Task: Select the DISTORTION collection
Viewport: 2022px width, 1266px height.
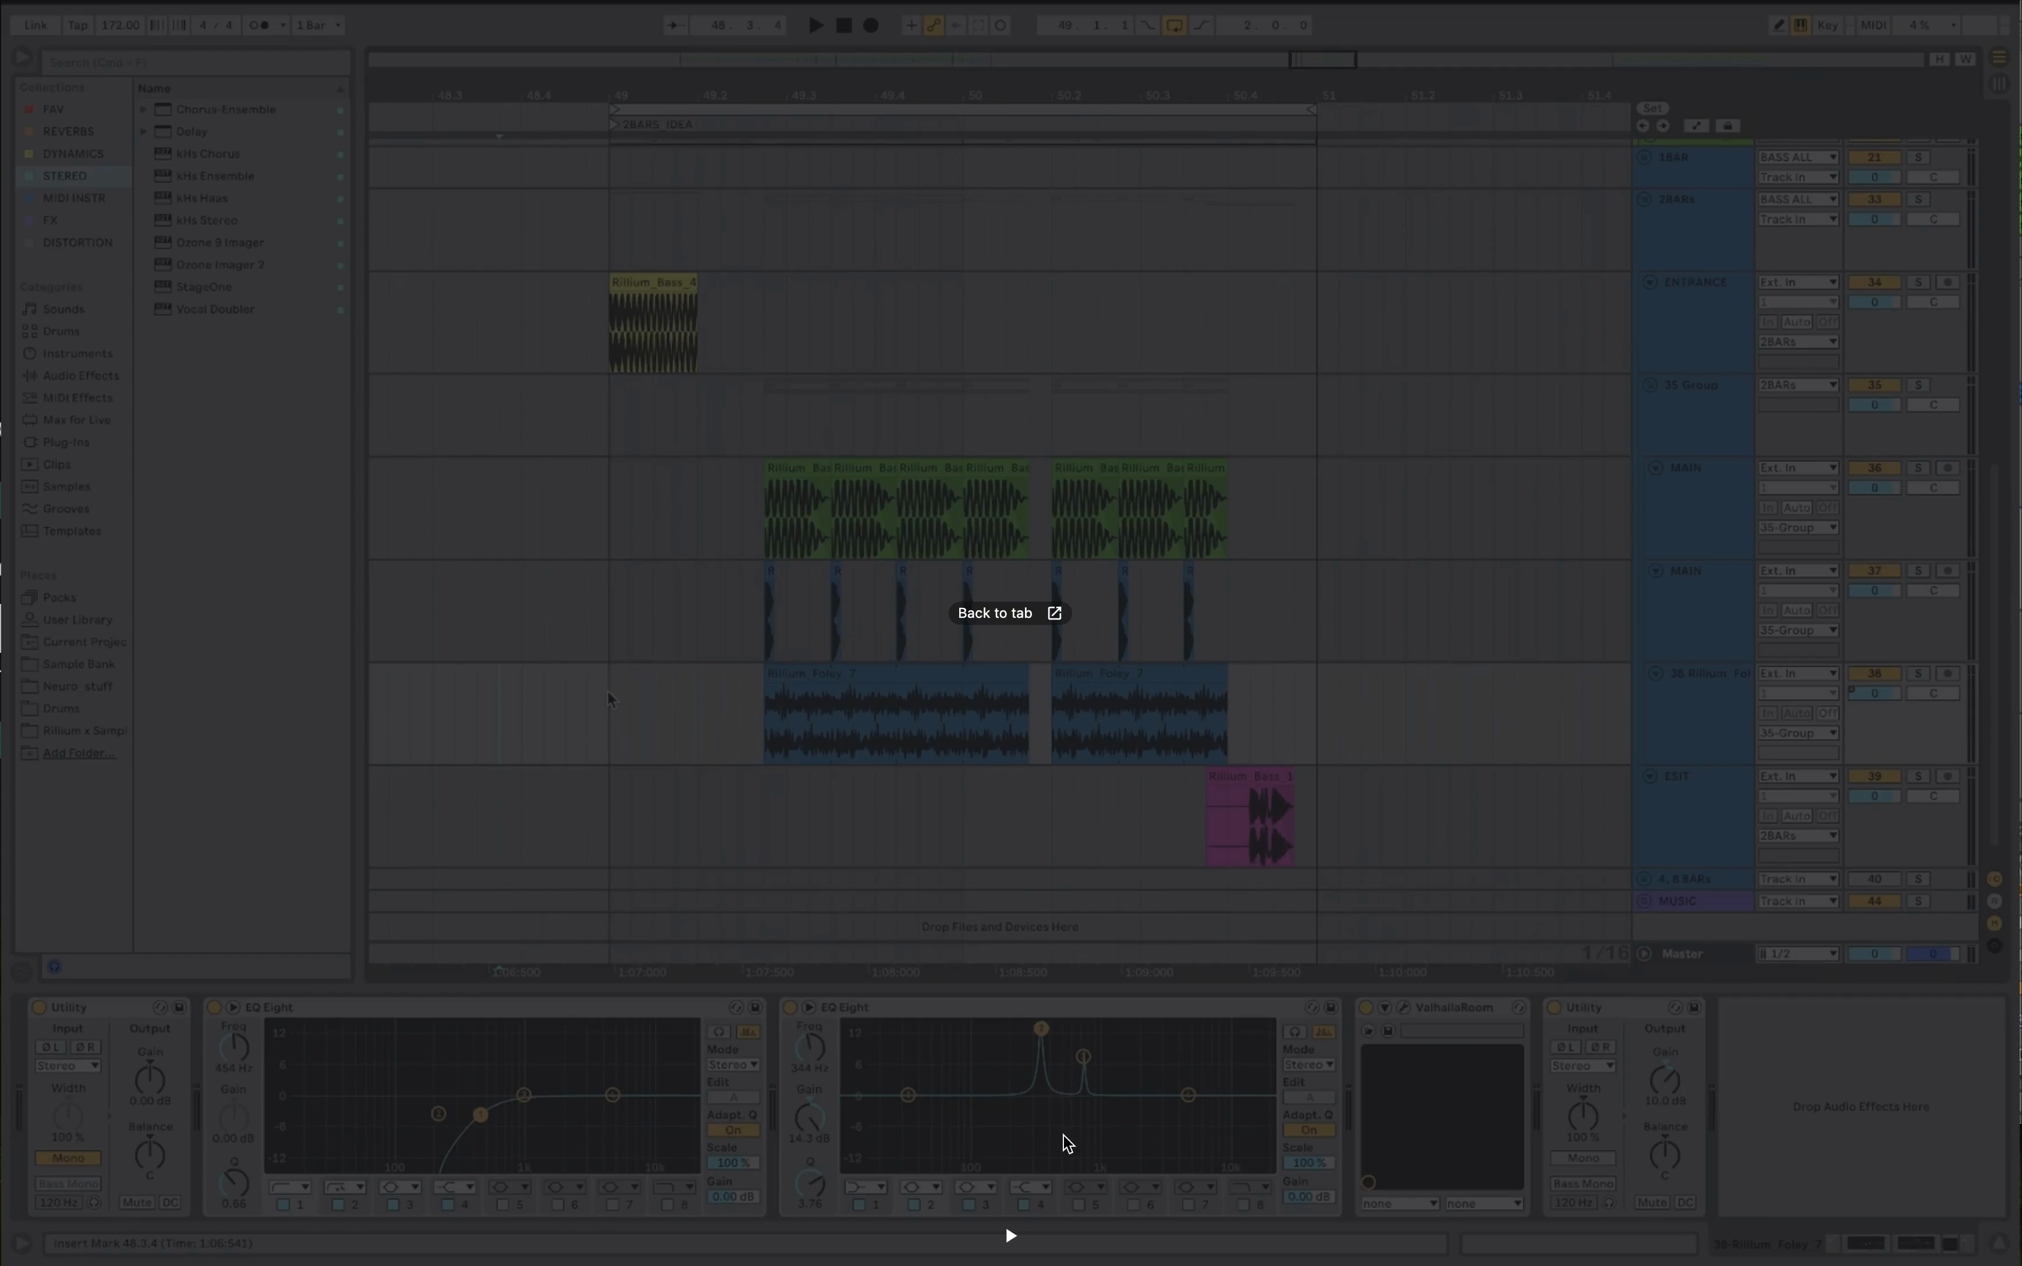Action: tap(78, 243)
